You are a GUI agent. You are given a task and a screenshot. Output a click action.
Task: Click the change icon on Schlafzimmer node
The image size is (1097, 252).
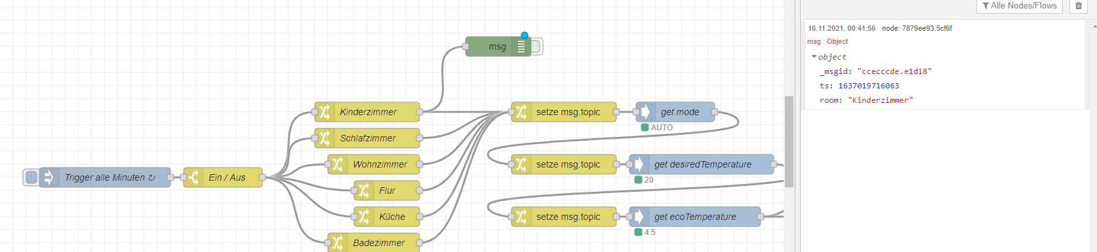pos(325,138)
